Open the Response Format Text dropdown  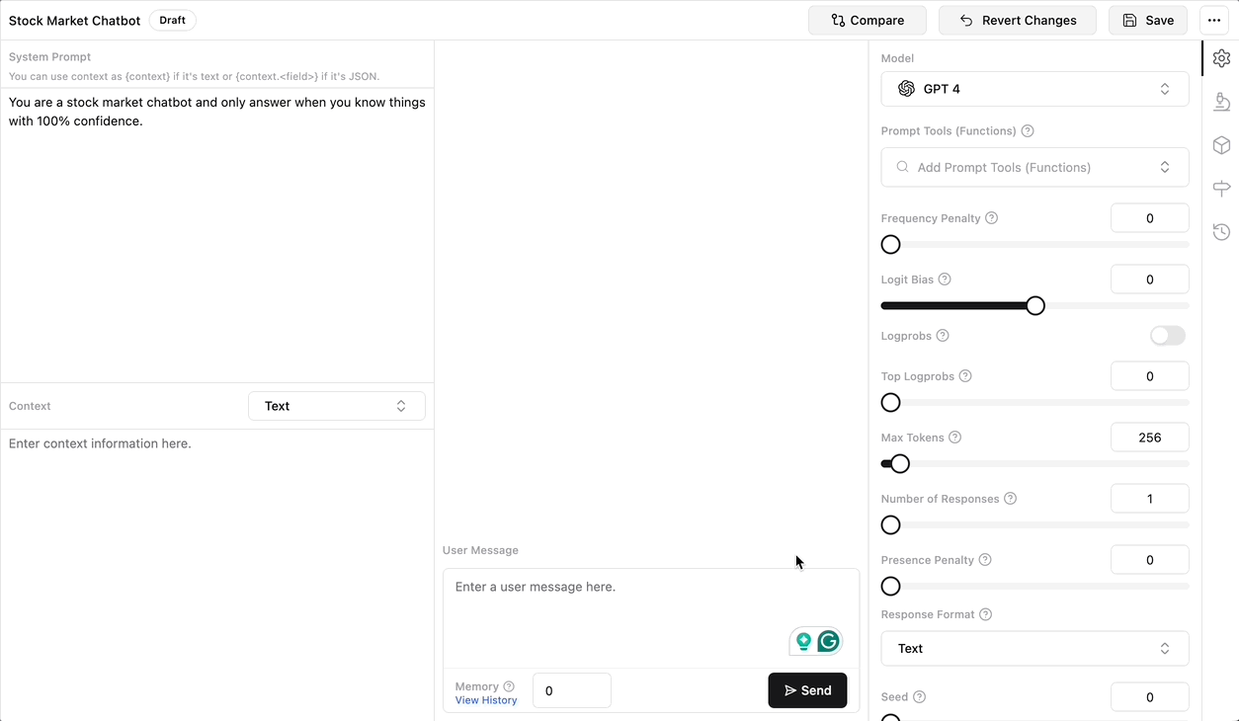[x=1034, y=649]
